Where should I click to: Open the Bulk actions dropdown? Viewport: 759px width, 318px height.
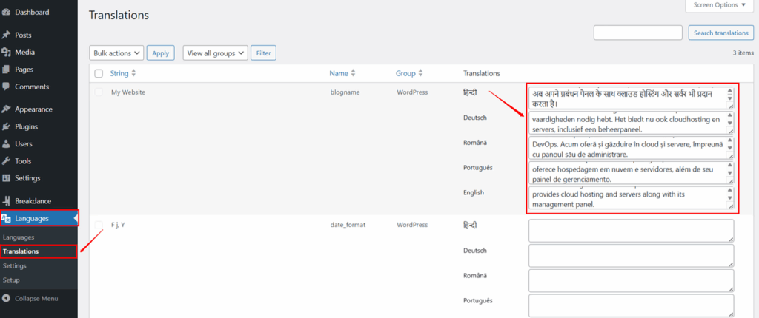click(x=116, y=53)
